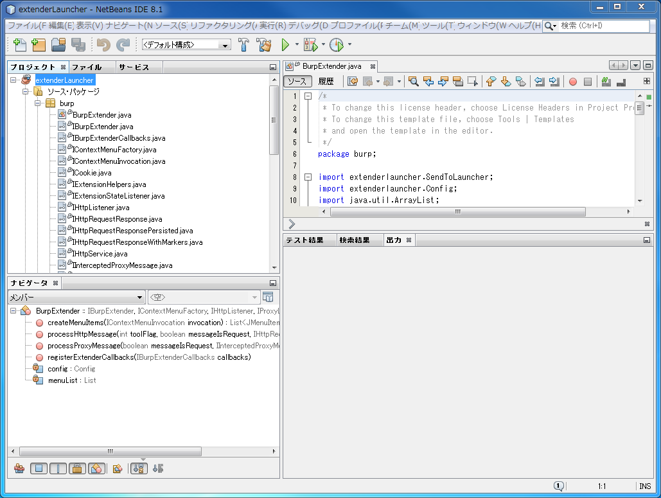Click the History (履歴) editor view button
This screenshot has height=498, width=661.
click(326, 82)
